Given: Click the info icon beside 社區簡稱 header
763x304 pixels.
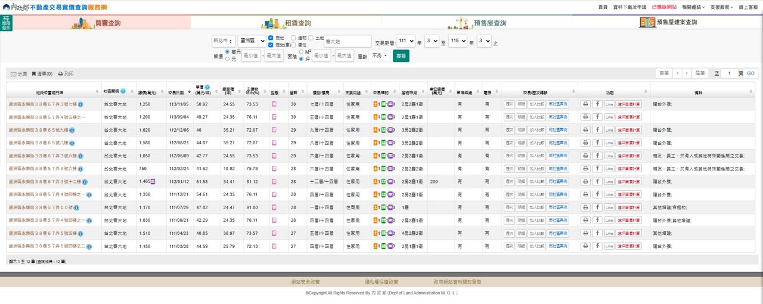Looking at the screenshot, I should pyautogui.click(x=123, y=91).
